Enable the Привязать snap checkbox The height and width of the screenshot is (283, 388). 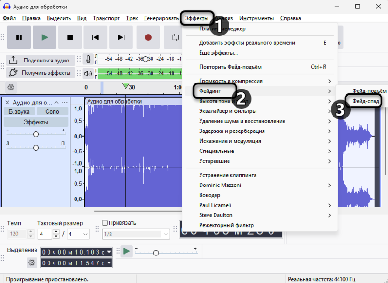point(105,223)
